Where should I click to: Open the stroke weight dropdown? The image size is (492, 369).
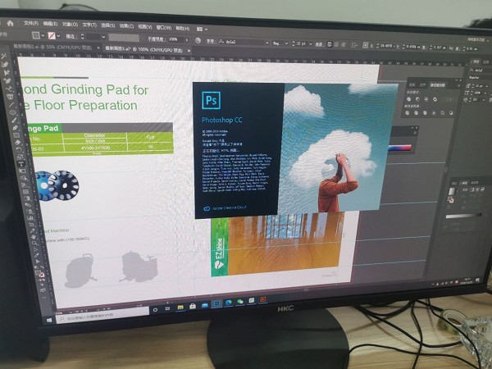click(103, 37)
